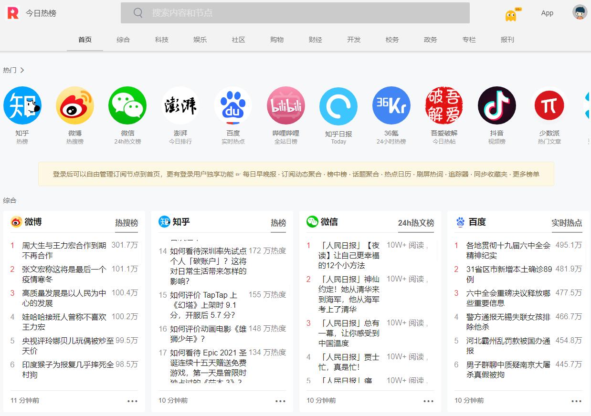The width and height of the screenshot is (591, 416).
Task: Click the small 微博 logo in card header
Action: [x=16, y=222]
